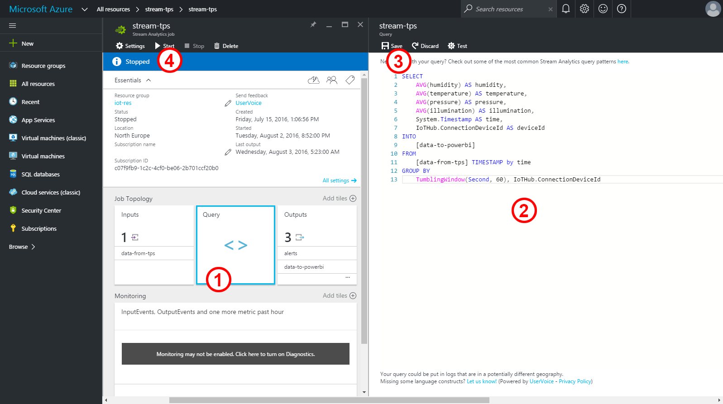This screenshot has width=723, height=404.
Task: Expand the Browse menu
Action: pyautogui.click(x=22, y=247)
